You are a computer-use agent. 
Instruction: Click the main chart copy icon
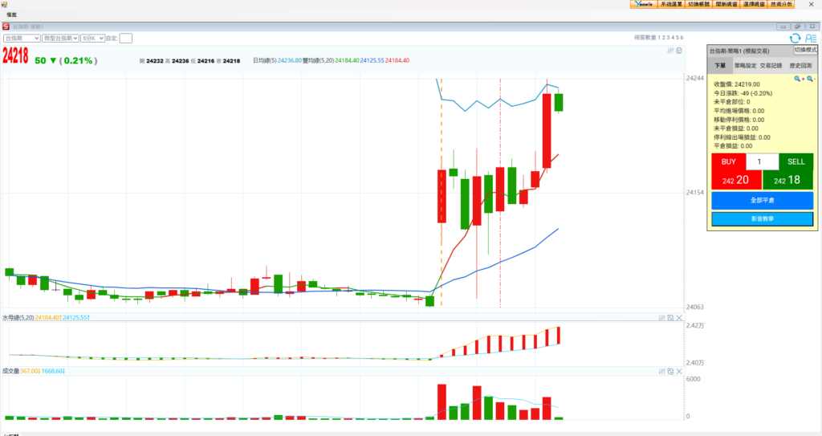tap(679, 51)
